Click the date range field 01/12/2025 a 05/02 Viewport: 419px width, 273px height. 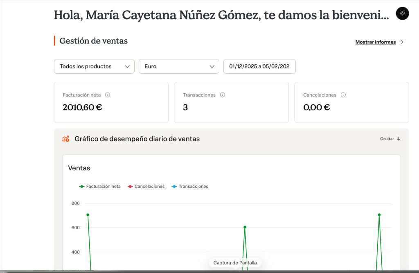[259, 66]
